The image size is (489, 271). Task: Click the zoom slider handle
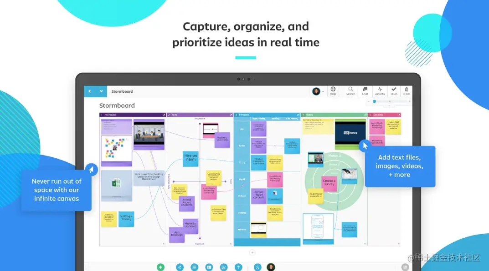374,101
